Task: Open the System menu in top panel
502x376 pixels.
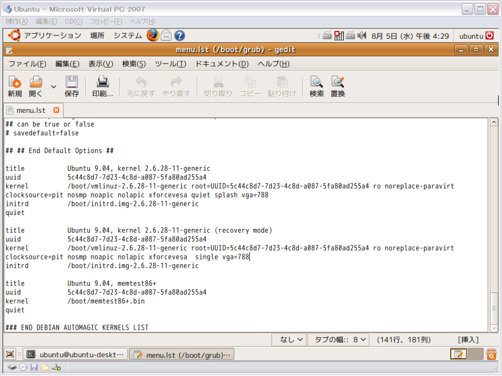Action: (x=127, y=35)
